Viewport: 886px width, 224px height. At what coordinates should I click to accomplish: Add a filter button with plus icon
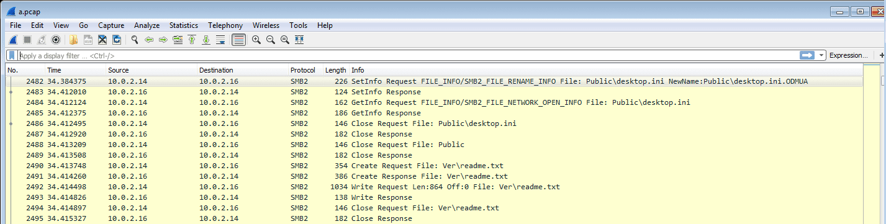pos(882,55)
